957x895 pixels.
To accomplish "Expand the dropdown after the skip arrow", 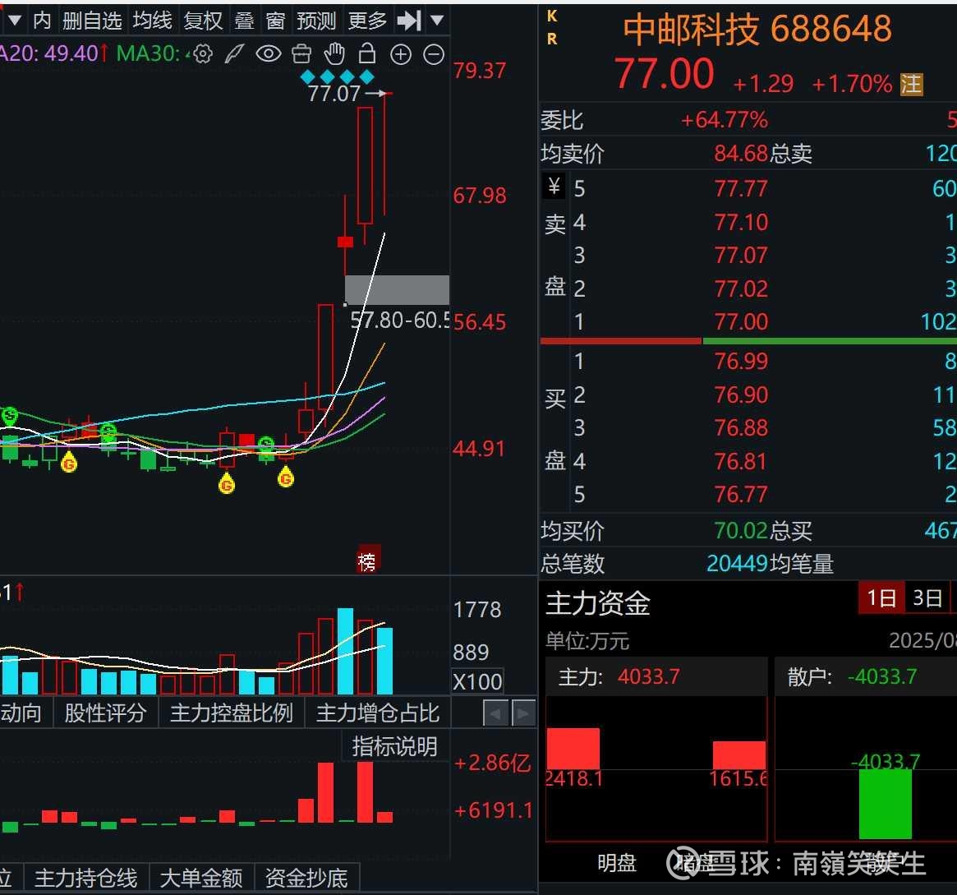I will tap(437, 21).
